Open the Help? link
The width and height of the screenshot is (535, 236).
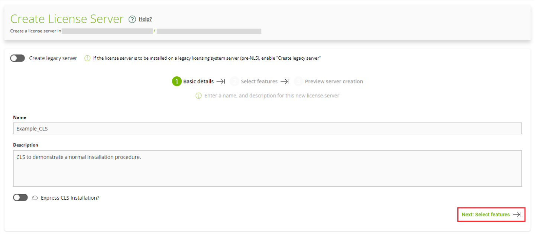pos(145,19)
